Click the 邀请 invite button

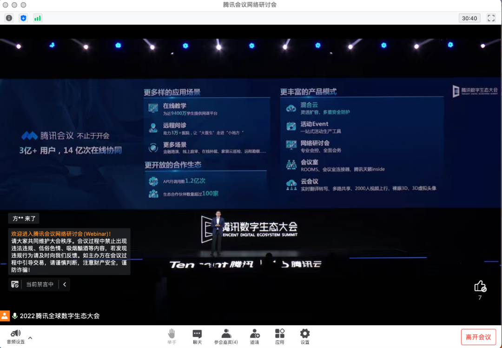255,336
